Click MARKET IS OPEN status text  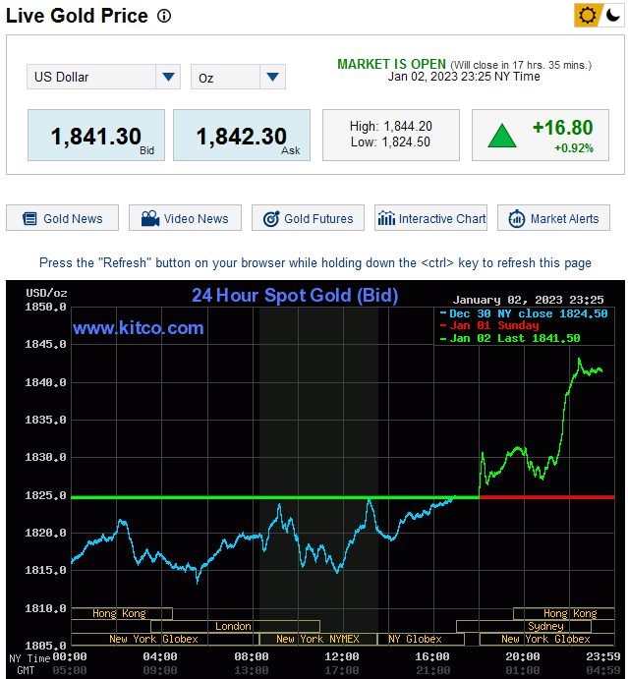391,64
